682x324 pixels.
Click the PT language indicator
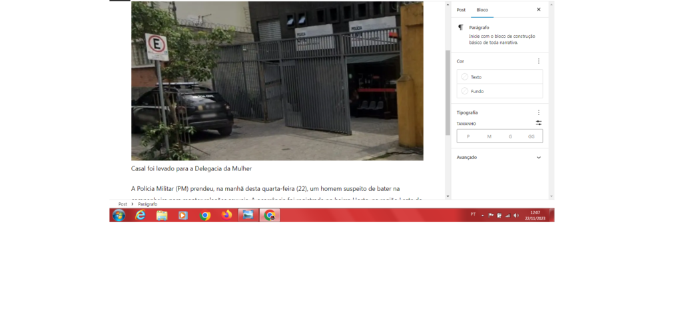473,214
